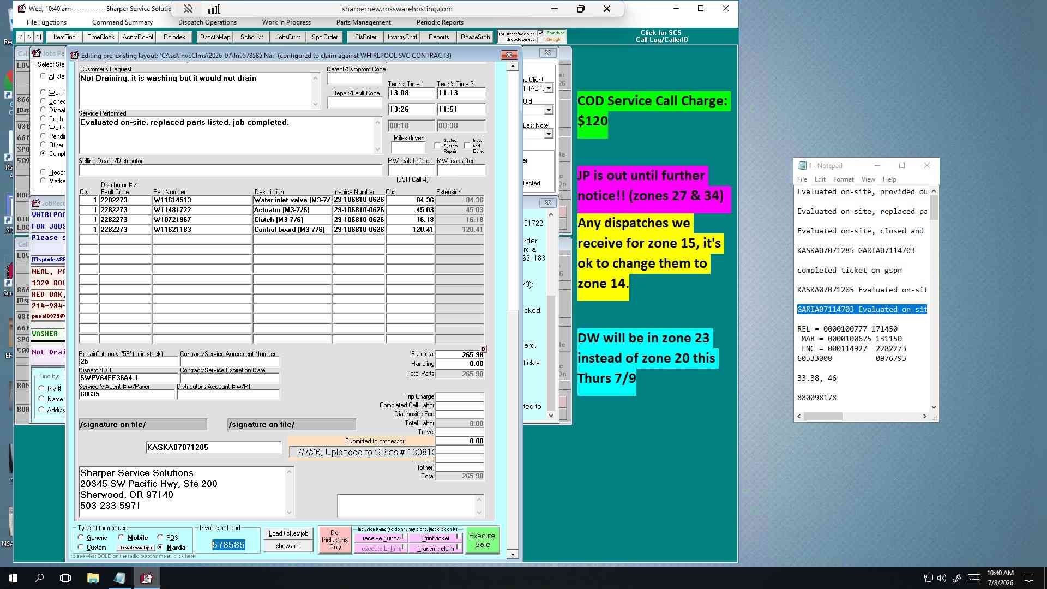Click the volume icon in system tray
The height and width of the screenshot is (589, 1047).
pyautogui.click(x=942, y=578)
